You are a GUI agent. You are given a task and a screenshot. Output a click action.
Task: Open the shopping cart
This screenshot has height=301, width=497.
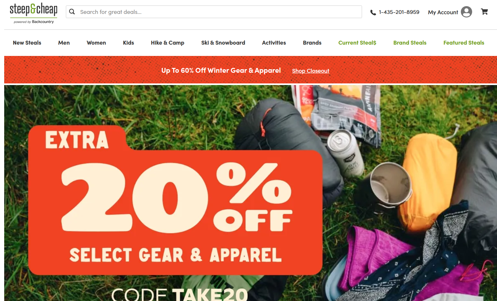(x=484, y=12)
